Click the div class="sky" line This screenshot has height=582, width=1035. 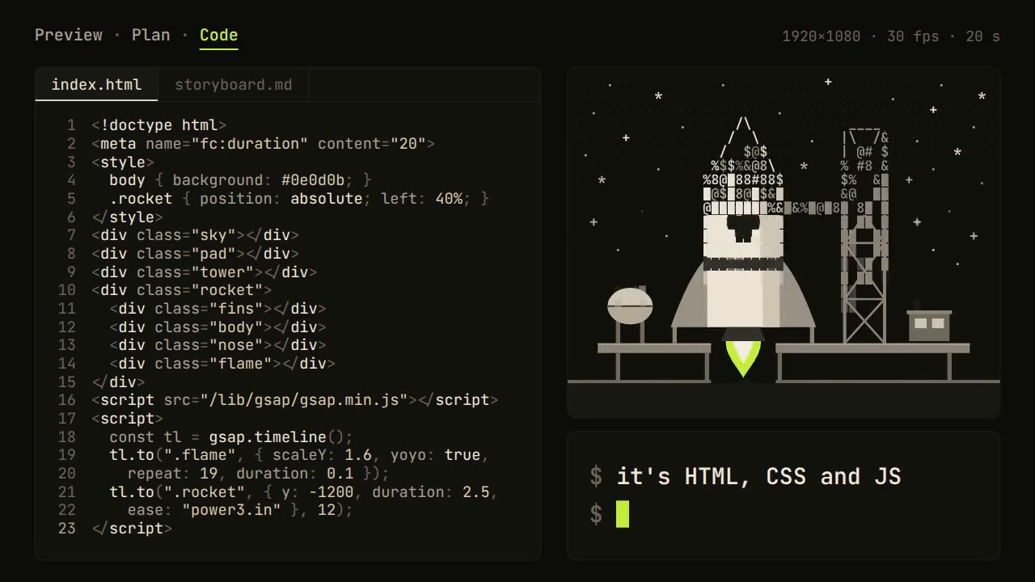click(196, 235)
